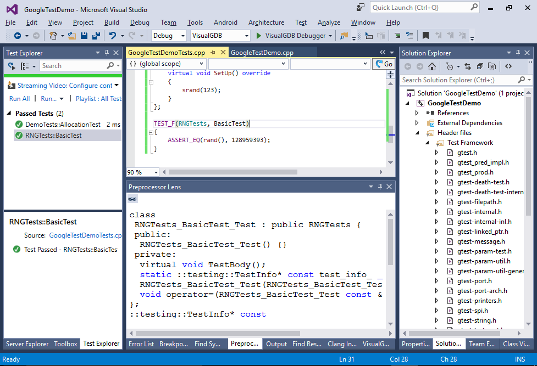Open the Analyze menu
This screenshot has width=537, height=366.
coord(329,22)
